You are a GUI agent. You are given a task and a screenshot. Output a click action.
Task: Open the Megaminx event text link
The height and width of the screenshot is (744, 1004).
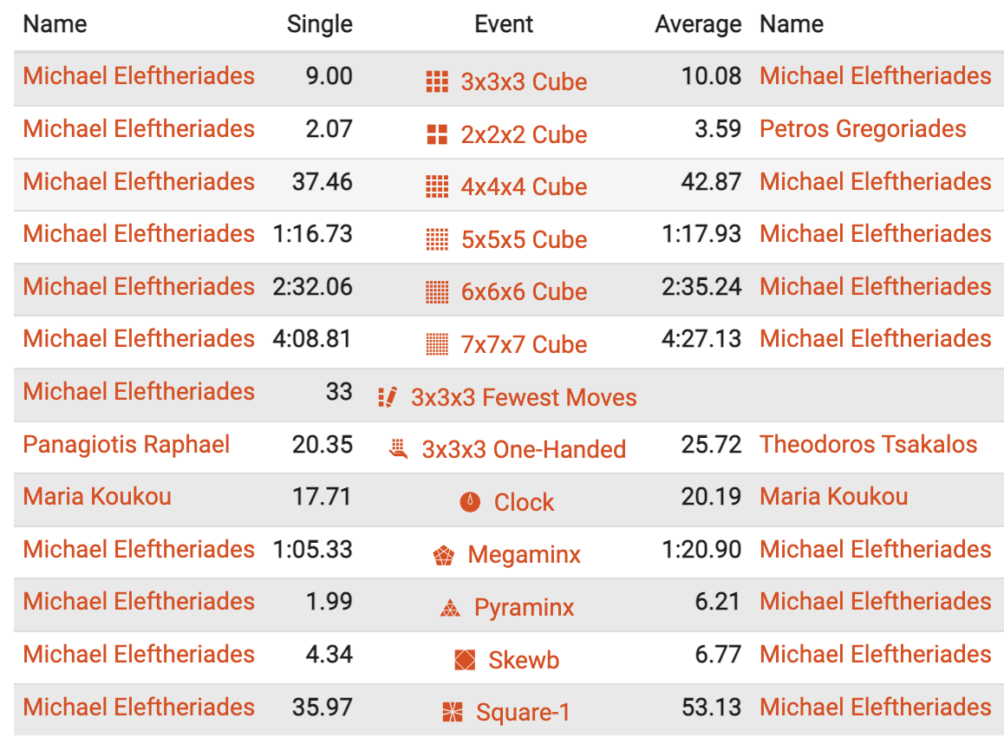(x=524, y=555)
